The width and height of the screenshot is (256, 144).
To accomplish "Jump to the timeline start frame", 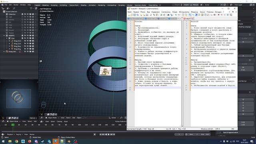I will pyautogui.click(x=100, y=134).
